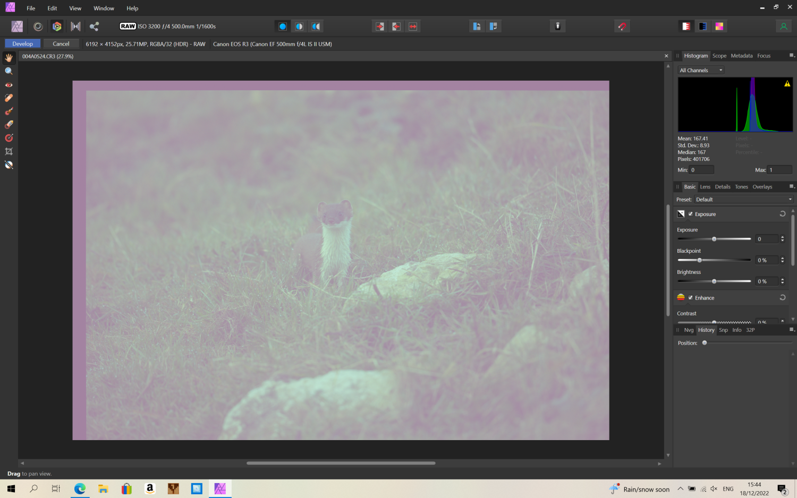Select the Blemish Removal tool
The height and width of the screenshot is (498, 797).
9,98
